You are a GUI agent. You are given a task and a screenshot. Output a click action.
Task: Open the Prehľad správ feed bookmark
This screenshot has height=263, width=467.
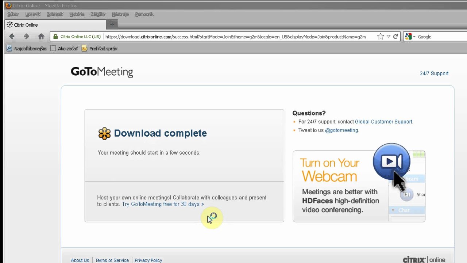tap(100, 48)
